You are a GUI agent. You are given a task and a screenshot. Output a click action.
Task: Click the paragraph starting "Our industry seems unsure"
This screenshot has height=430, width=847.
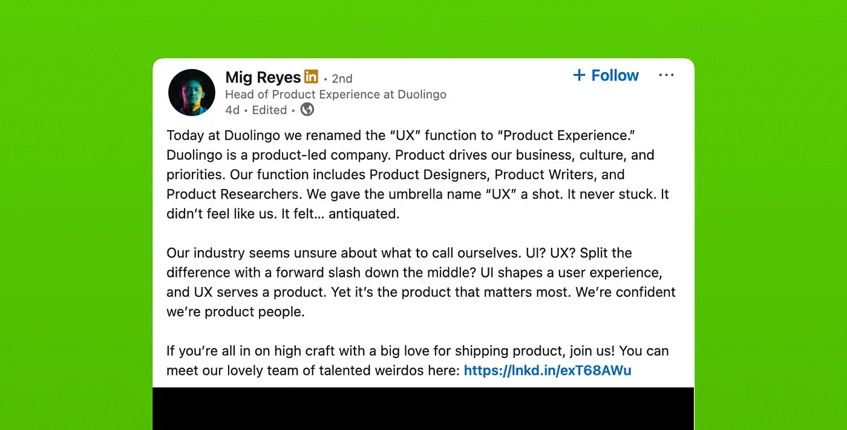click(420, 282)
